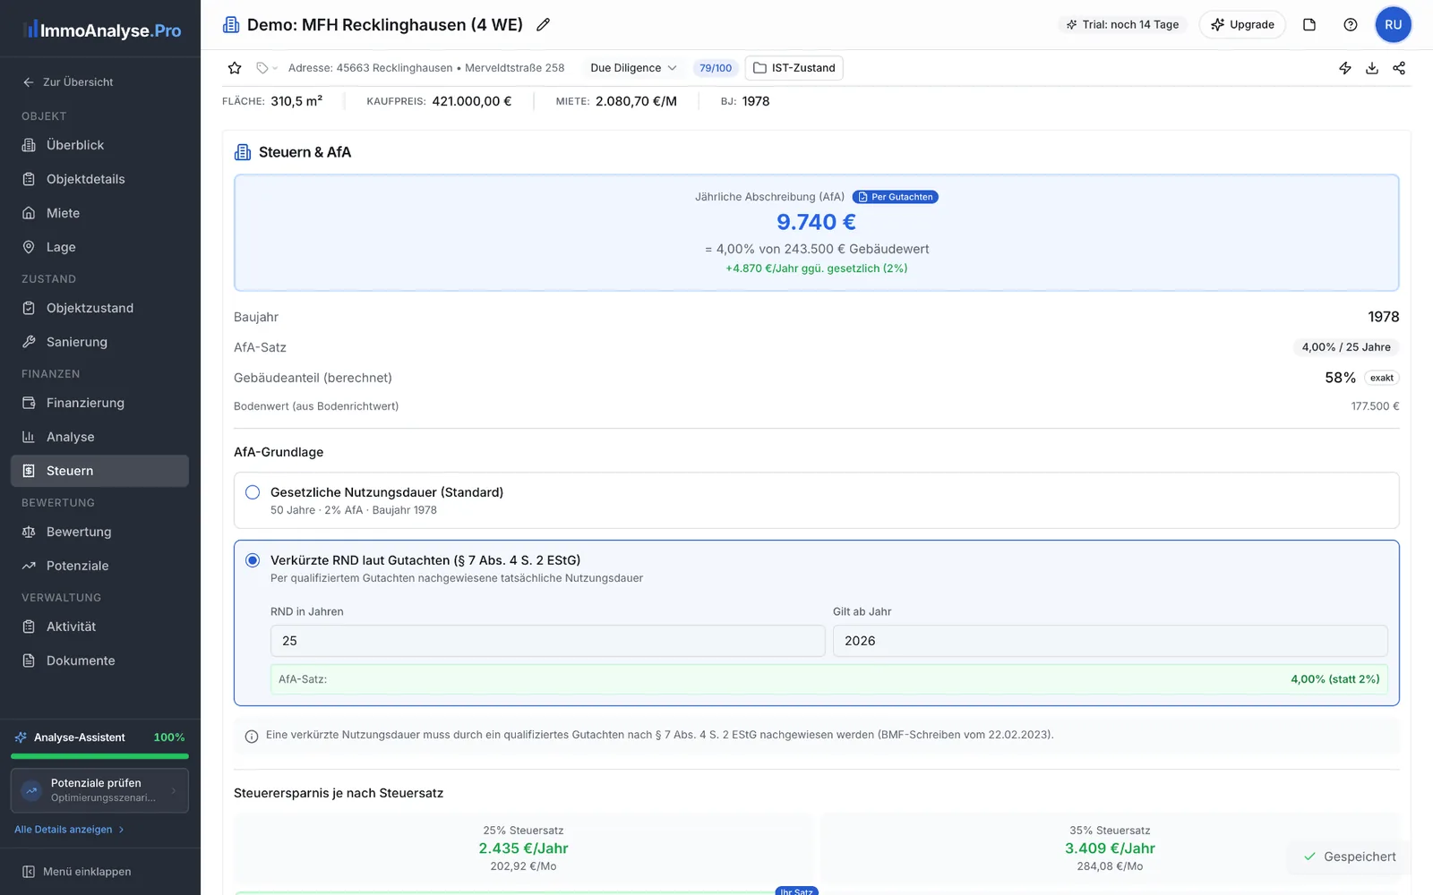The image size is (1433, 895).
Task: Click the Per Gutachten badge
Action: coord(896,197)
